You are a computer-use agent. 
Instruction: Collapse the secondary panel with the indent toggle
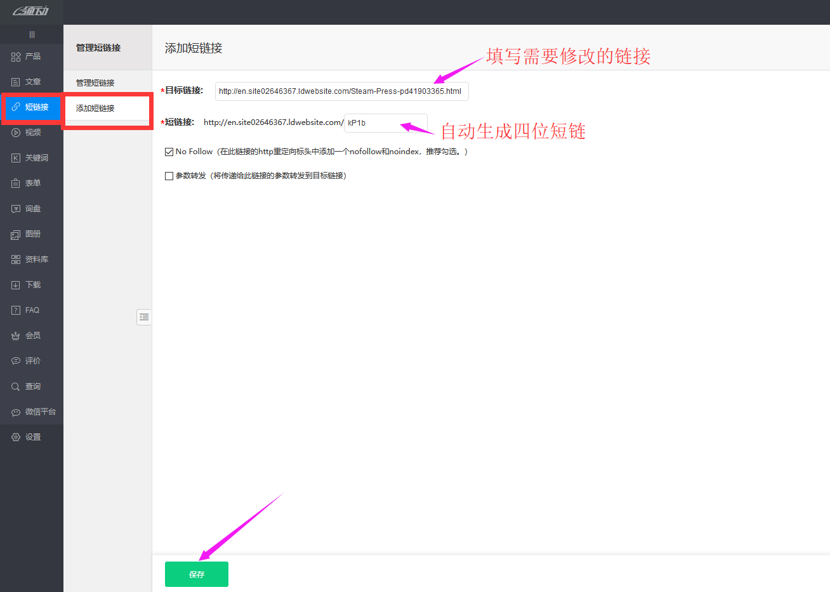click(x=144, y=317)
